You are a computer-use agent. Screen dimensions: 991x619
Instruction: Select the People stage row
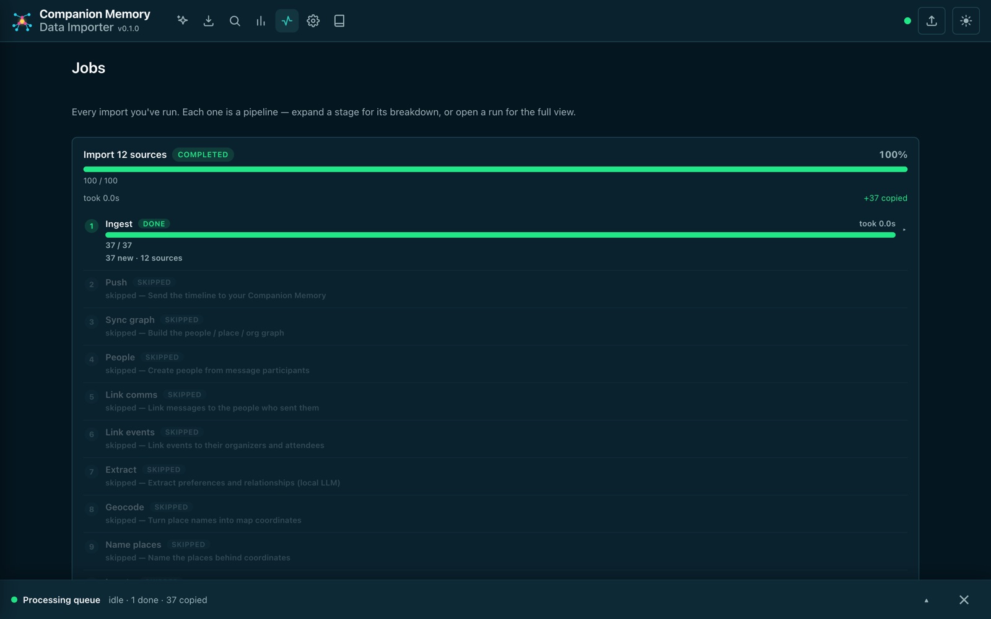(495, 364)
